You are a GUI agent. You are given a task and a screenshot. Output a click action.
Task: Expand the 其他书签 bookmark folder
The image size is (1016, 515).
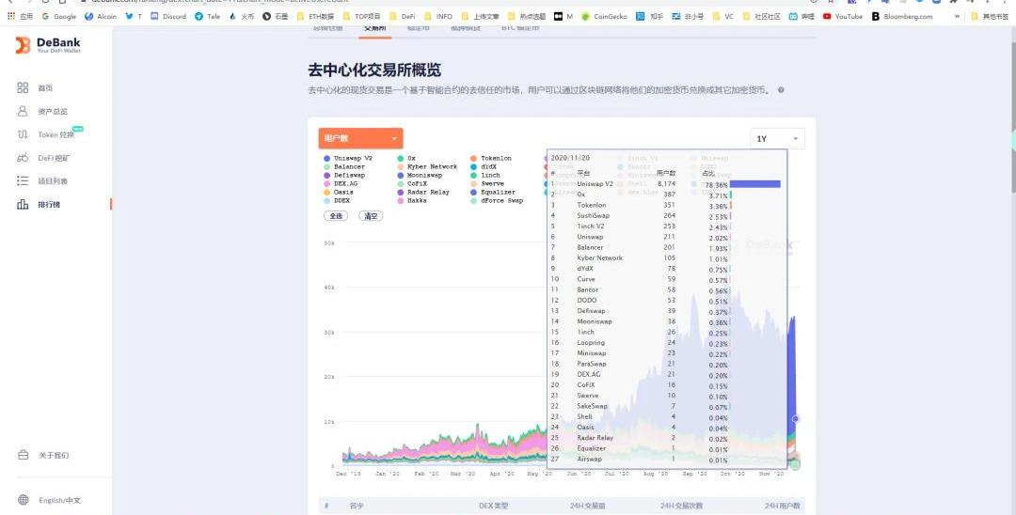coord(990,16)
